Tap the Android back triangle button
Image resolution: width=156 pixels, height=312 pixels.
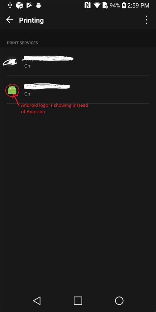point(37,301)
